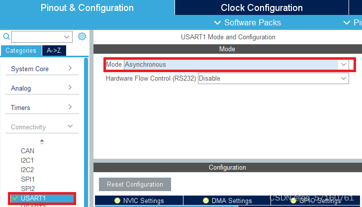The image size is (362, 207).
Task: Select the Categories tab
Action: [21, 51]
